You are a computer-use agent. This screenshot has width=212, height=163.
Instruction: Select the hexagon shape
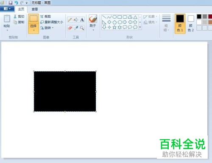pyautogui.click(x=120, y=22)
